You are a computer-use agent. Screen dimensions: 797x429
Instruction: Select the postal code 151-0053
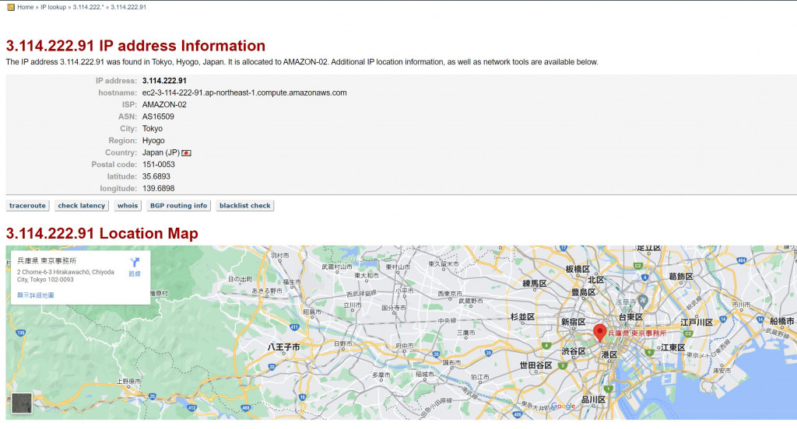(x=159, y=165)
